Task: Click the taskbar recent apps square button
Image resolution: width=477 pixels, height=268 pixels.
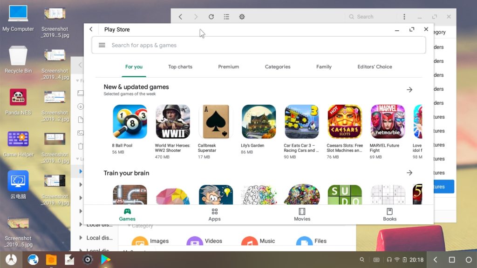Action: tap(452, 260)
